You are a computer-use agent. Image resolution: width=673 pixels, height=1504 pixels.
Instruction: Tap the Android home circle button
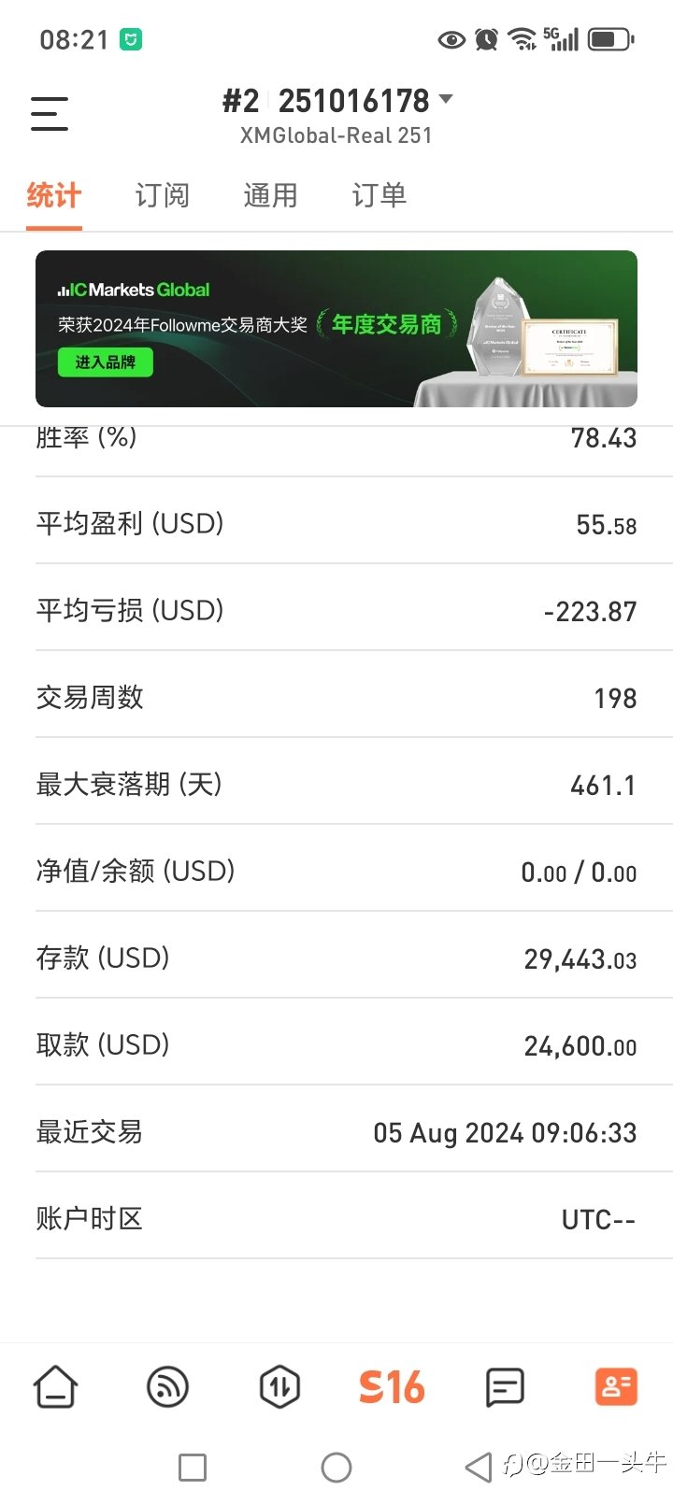336,1468
